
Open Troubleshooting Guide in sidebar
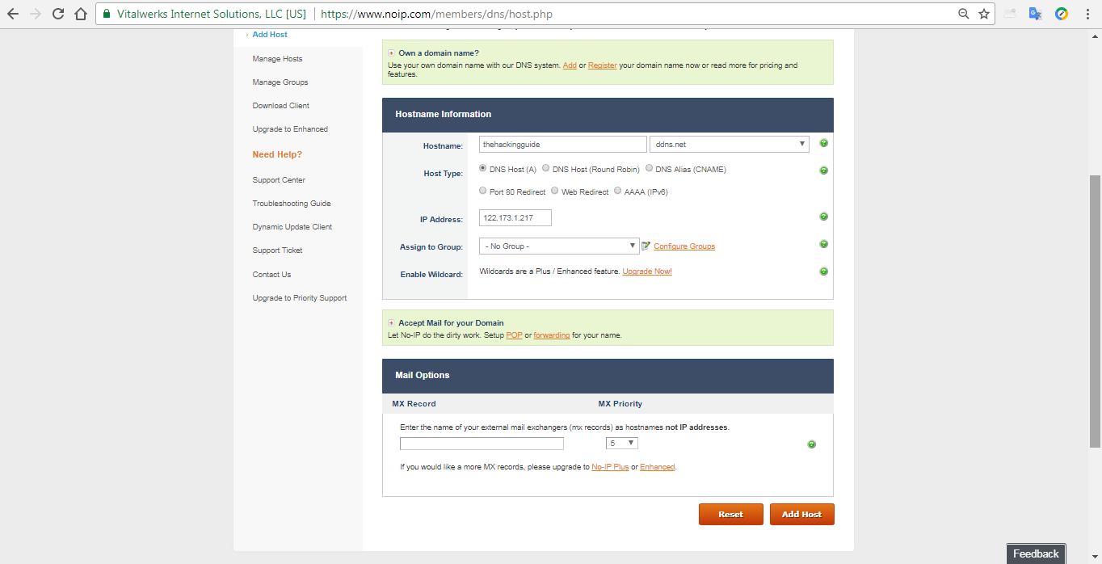coord(292,204)
